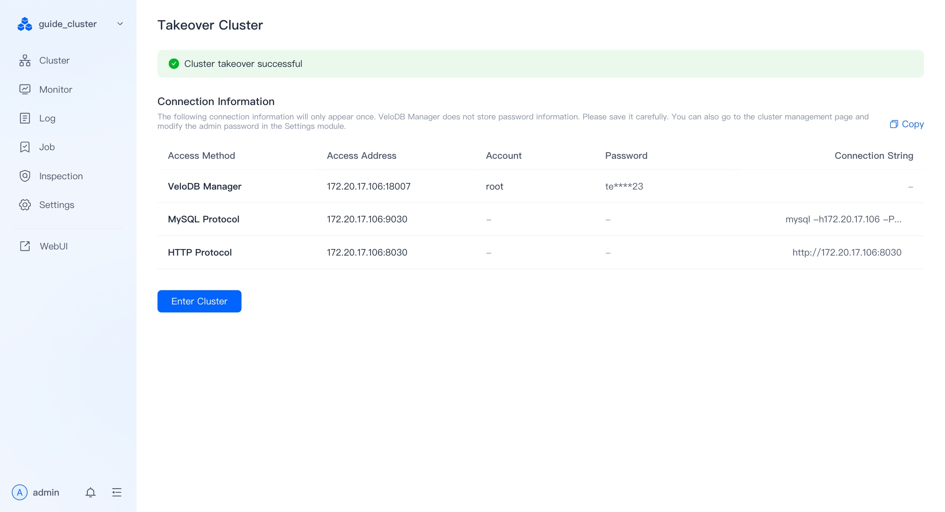The width and height of the screenshot is (945, 512).
Task: Click the Takeover Cluster page title
Action: (x=210, y=25)
